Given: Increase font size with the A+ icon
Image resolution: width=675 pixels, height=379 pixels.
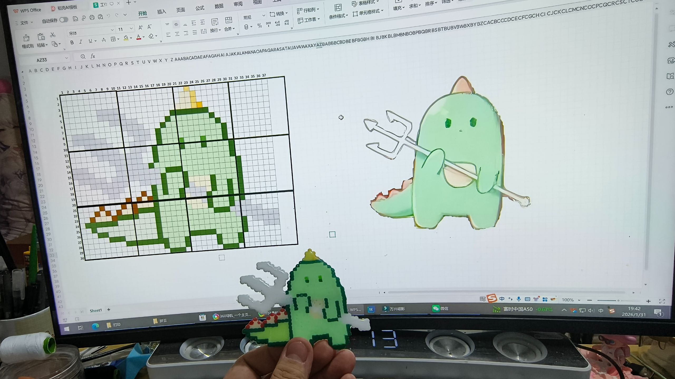Looking at the screenshot, I should pos(141,27).
